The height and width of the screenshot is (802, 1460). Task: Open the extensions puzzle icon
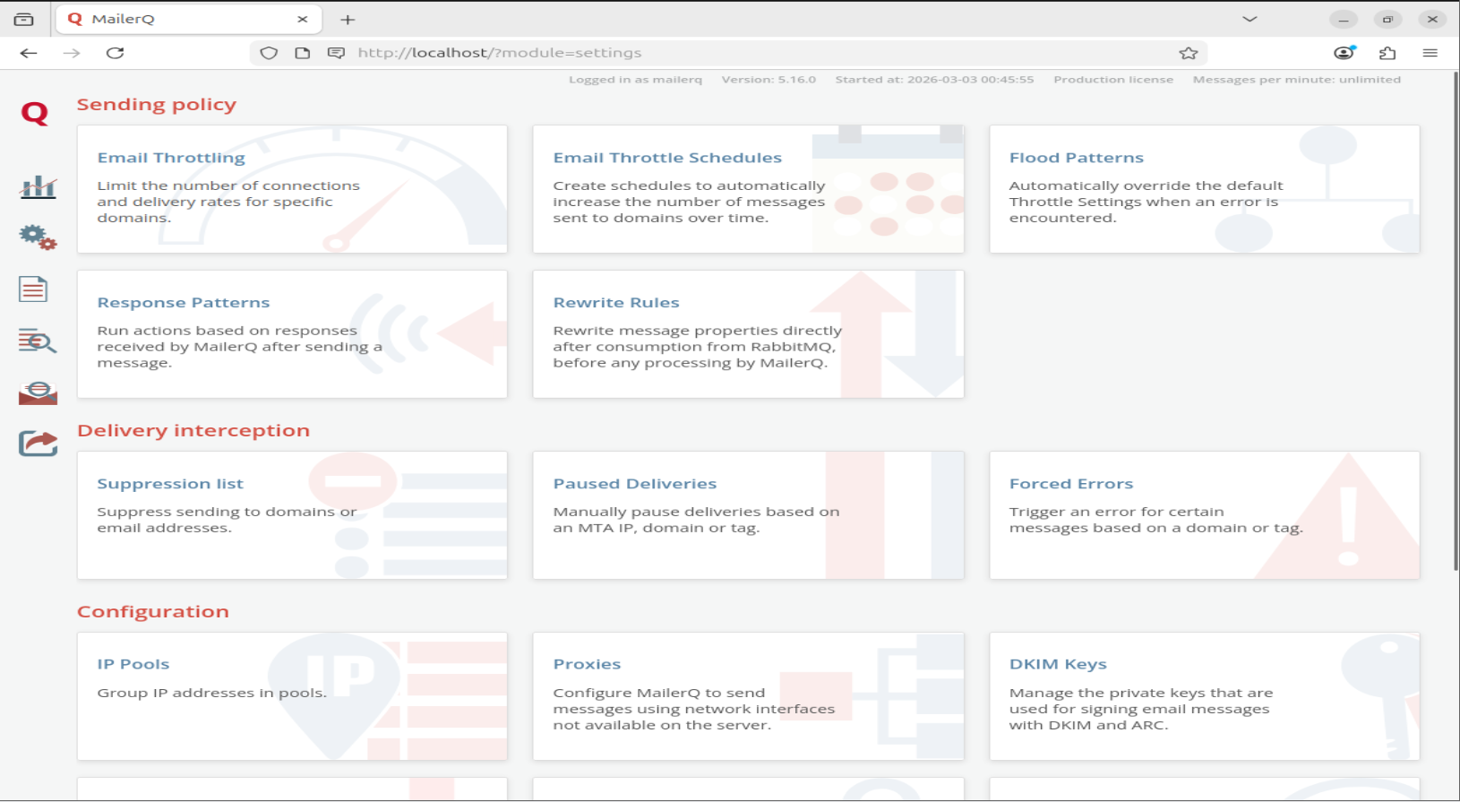tap(1387, 53)
